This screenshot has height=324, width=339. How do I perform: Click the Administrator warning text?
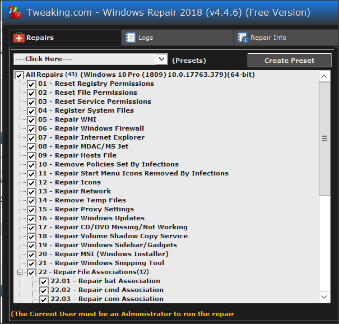coord(122,314)
